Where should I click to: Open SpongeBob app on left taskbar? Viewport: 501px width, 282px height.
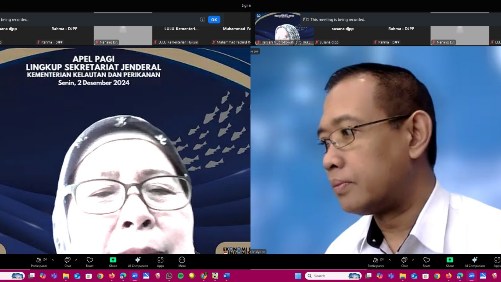pyautogui.click(x=215, y=276)
